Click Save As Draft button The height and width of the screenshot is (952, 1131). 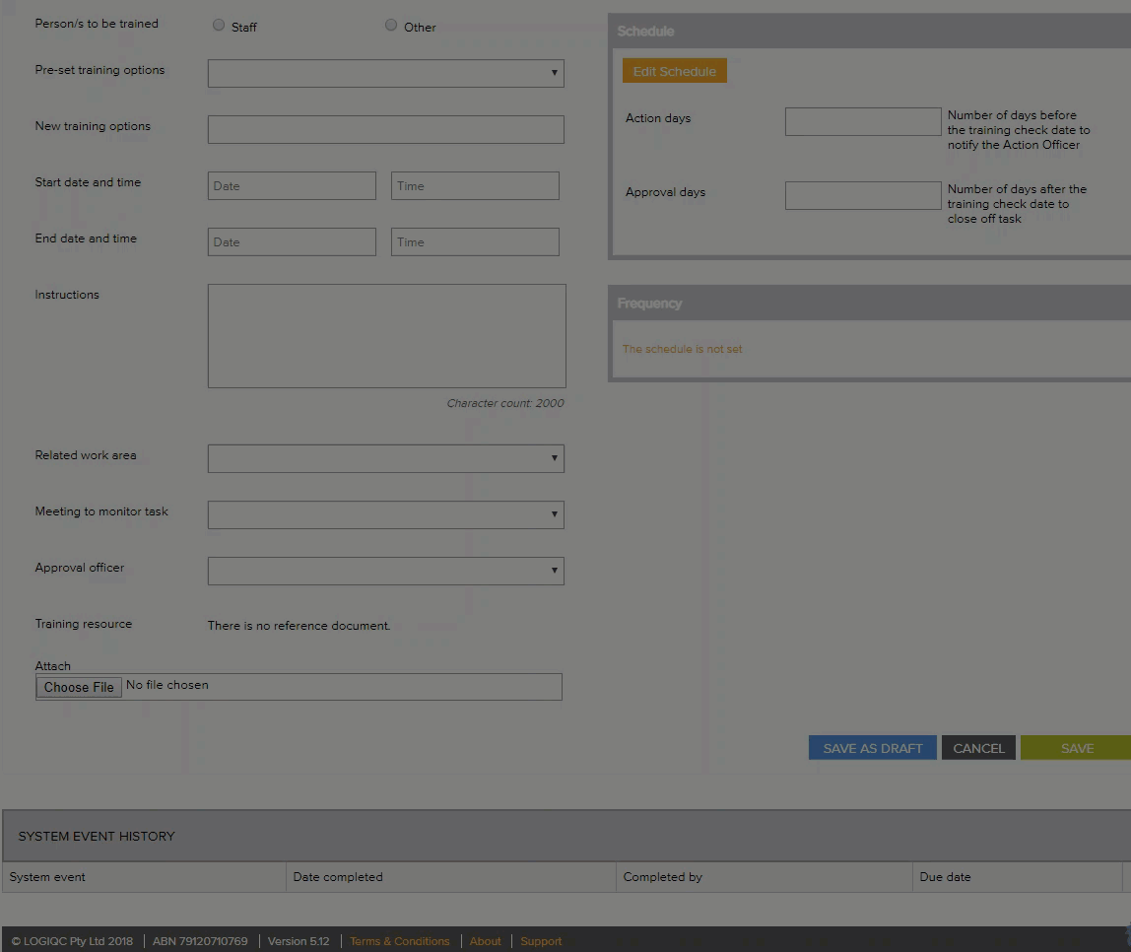coord(872,748)
